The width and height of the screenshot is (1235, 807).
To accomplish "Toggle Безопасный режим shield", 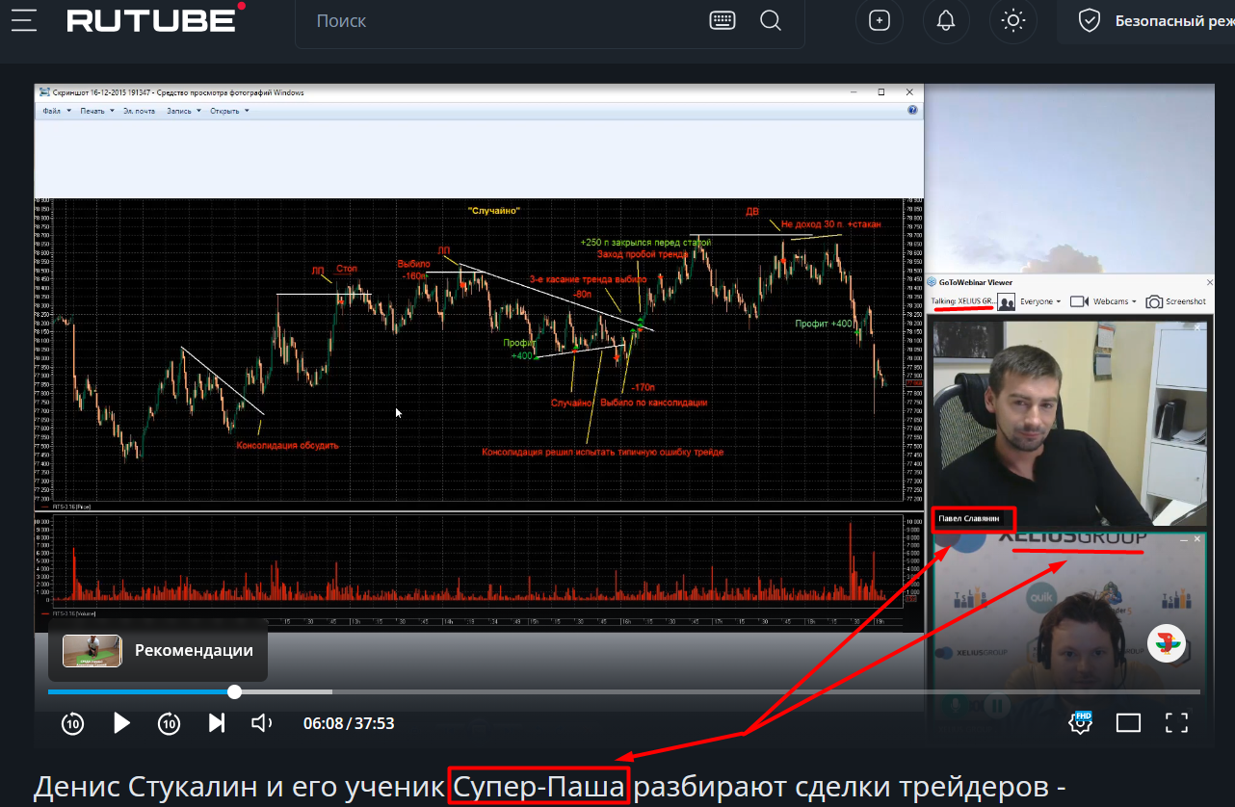I will click(1089, 19).
